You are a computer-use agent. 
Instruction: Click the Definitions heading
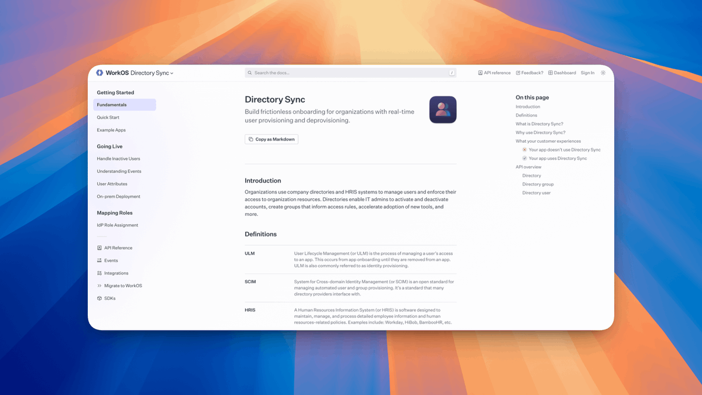pos(260,234)
